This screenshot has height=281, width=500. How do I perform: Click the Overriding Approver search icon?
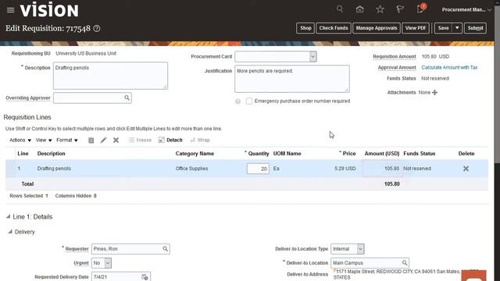pos(127,98)
